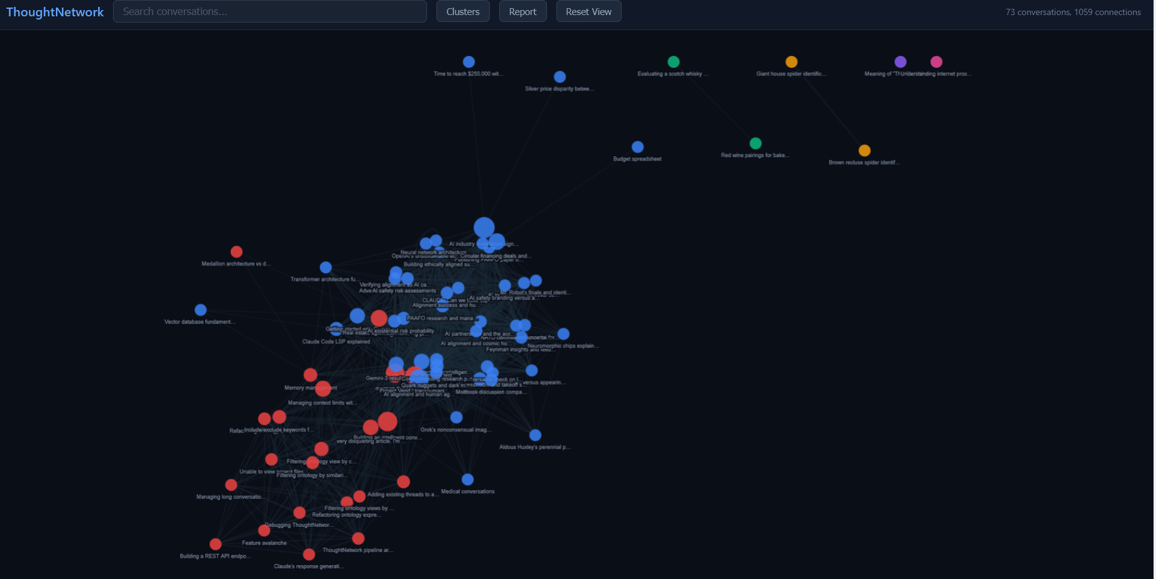Click the 'ThoughtNetwork pipeline ar...' label
This screenshot has height=579, width=1156.
click(x=358, y=550)
